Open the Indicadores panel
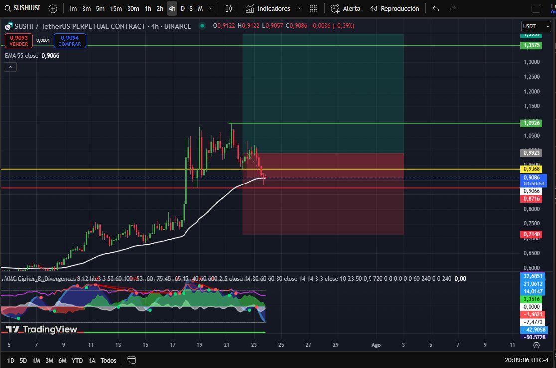 click(x=268, y=9)
